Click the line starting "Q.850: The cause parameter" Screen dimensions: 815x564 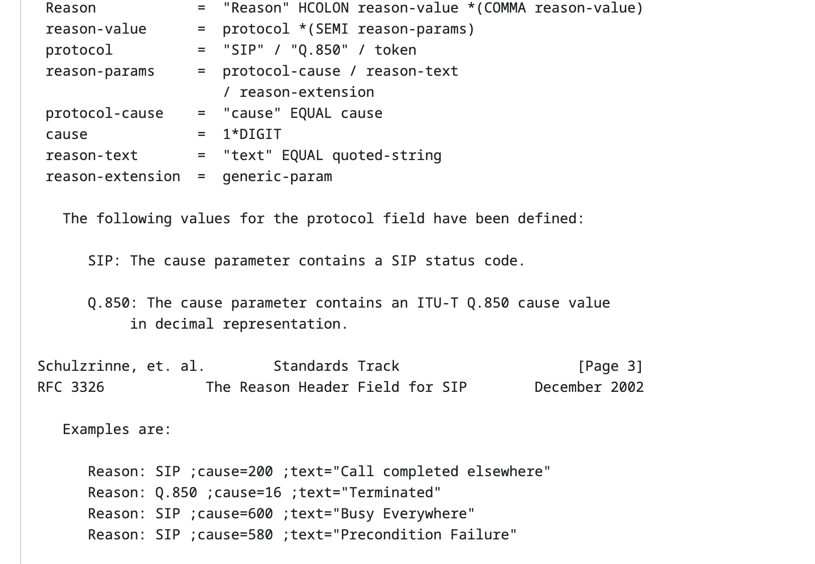(349, 303)
